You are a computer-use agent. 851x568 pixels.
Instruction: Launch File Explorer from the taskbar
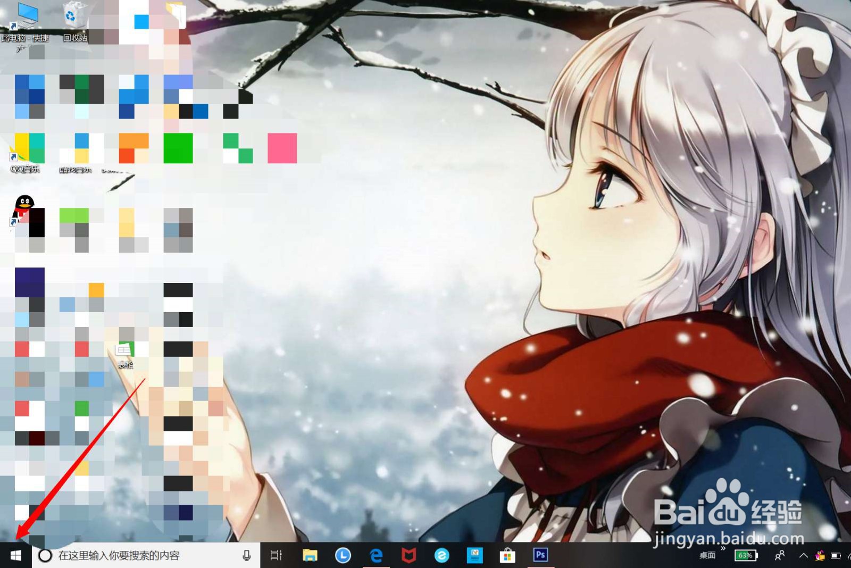[x=310, y=556]
